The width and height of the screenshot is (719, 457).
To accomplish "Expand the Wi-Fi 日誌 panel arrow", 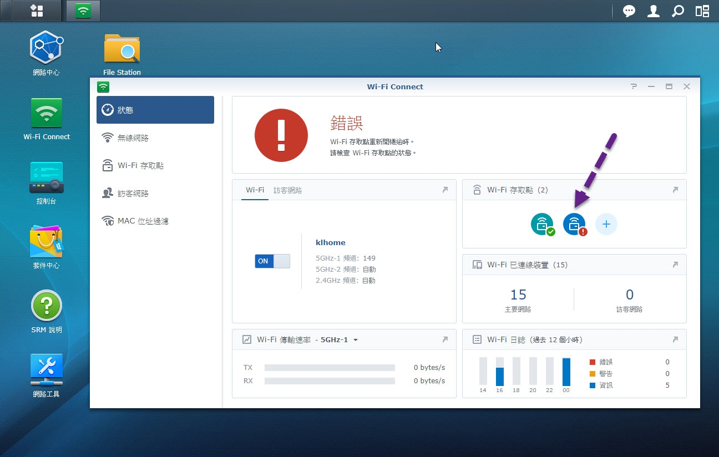I will pyautogui.click(x=675, y=339).
